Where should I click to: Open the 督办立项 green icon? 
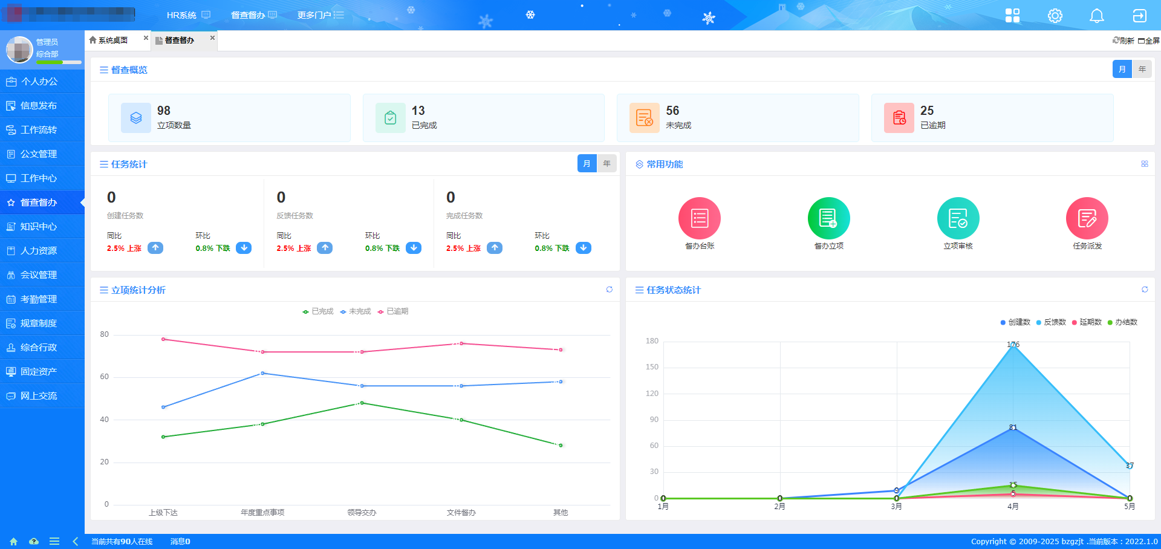coord(828,218)
